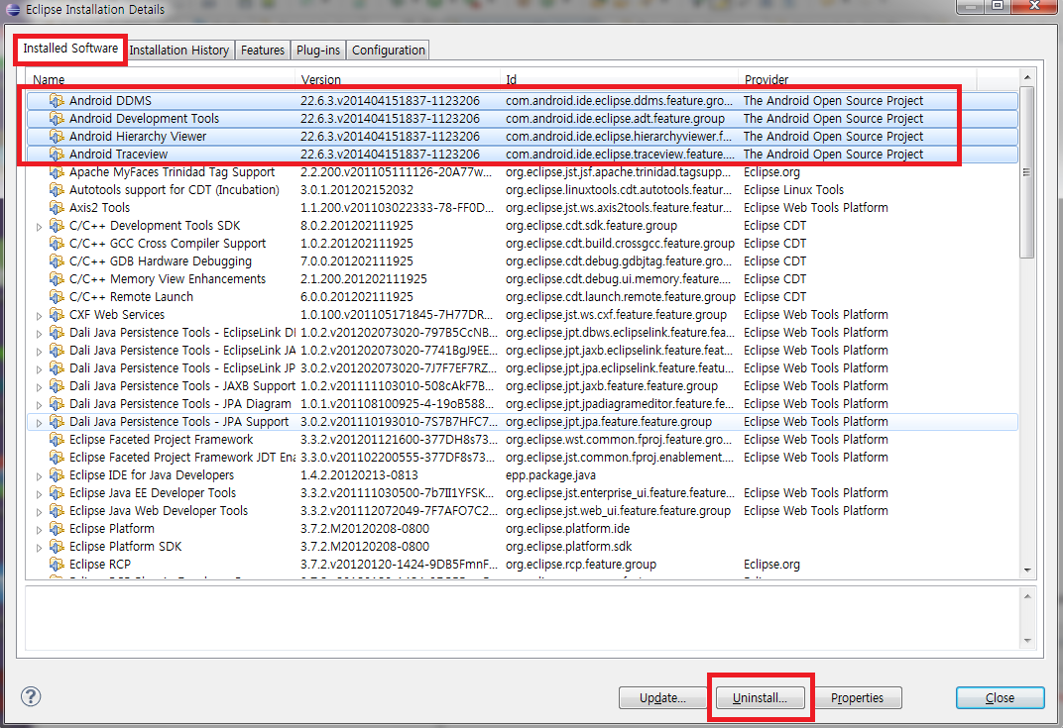Expand the Dali Java Persistence Tools JPA Diagram

click(x=40, y=403)
